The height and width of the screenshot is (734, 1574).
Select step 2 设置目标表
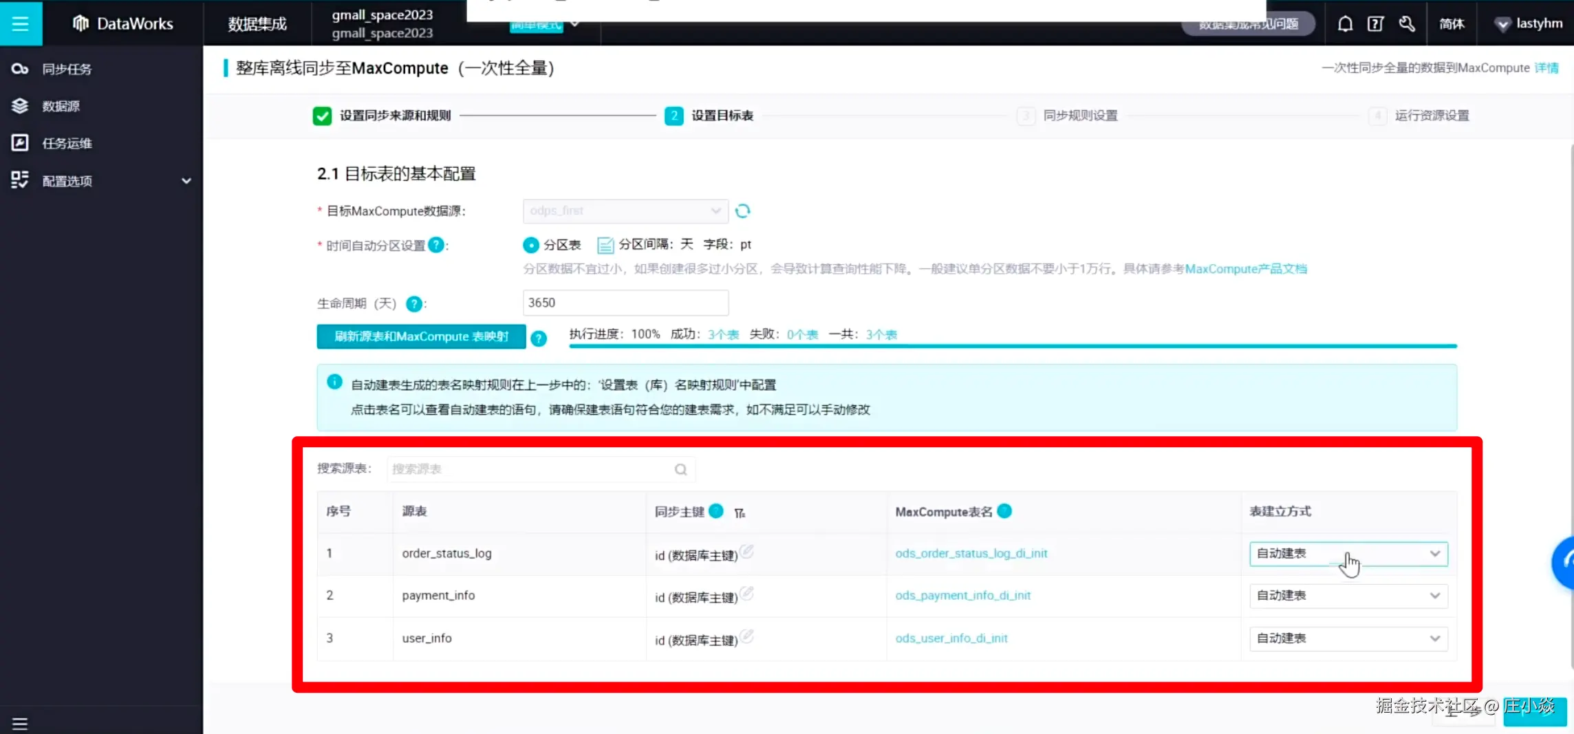click(x=709, y=116)
